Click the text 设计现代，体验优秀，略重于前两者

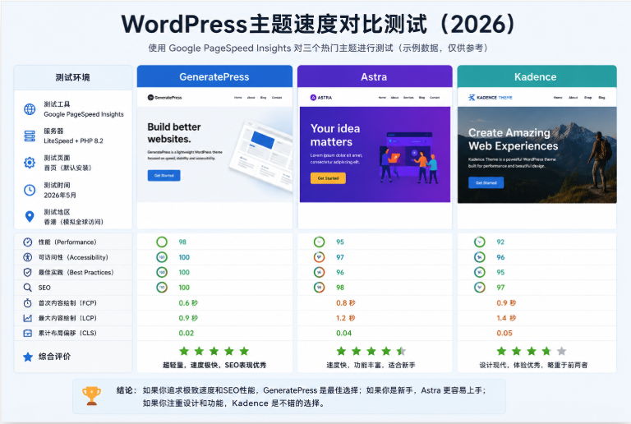(533, 366)
